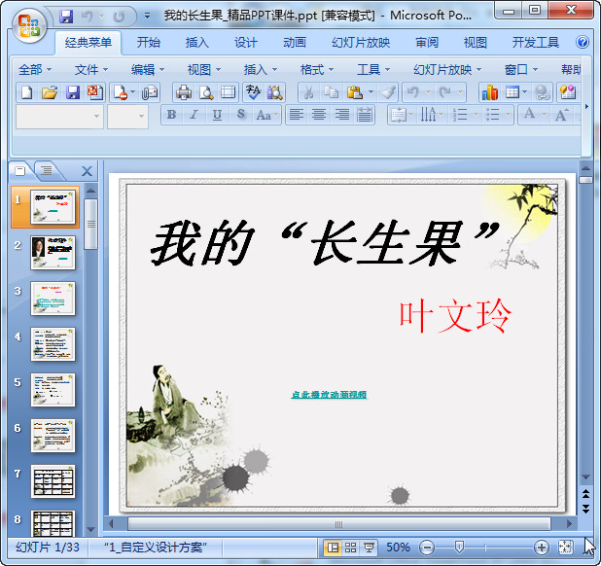Open Microsoft Office help question mark
Screen dimensions: 601x566
[x=583, y=42]
